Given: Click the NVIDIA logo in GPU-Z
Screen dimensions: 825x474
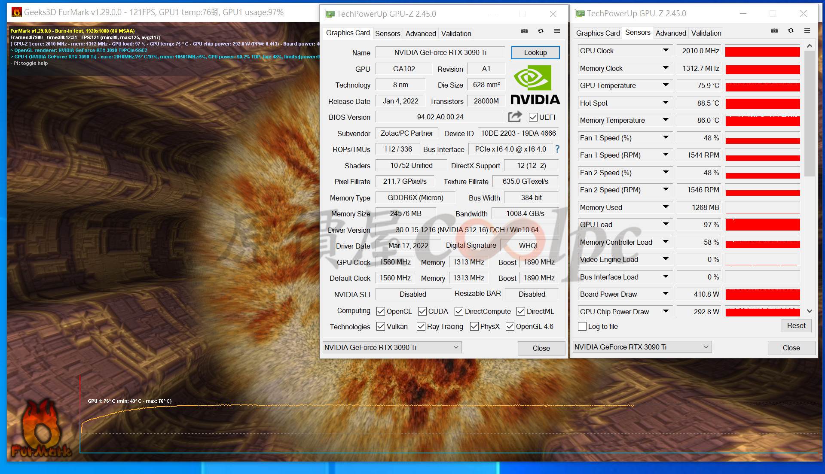Looking at the screenshot, I should point(535,85).
